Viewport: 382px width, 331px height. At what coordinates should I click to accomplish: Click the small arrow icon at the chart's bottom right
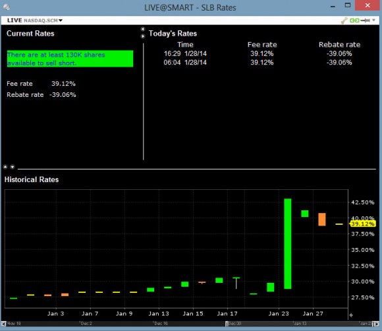351,315
